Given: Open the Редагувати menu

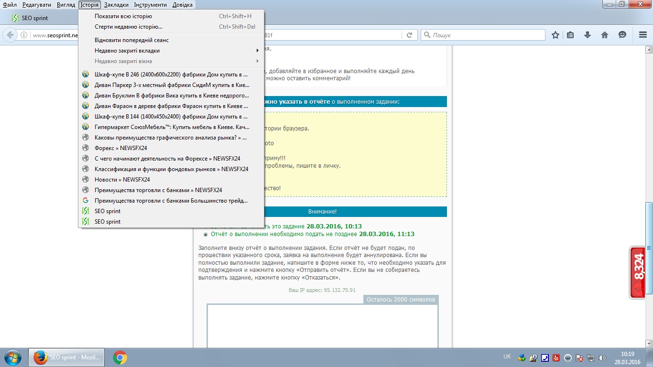Looking at the screenshot, I should 37,5.
